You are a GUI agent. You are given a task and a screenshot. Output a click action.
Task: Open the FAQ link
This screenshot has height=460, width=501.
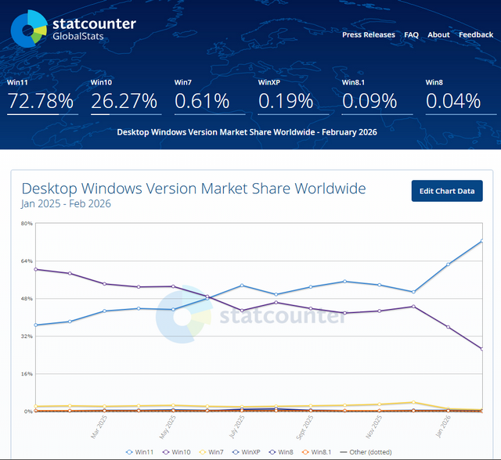click(411, 34)
